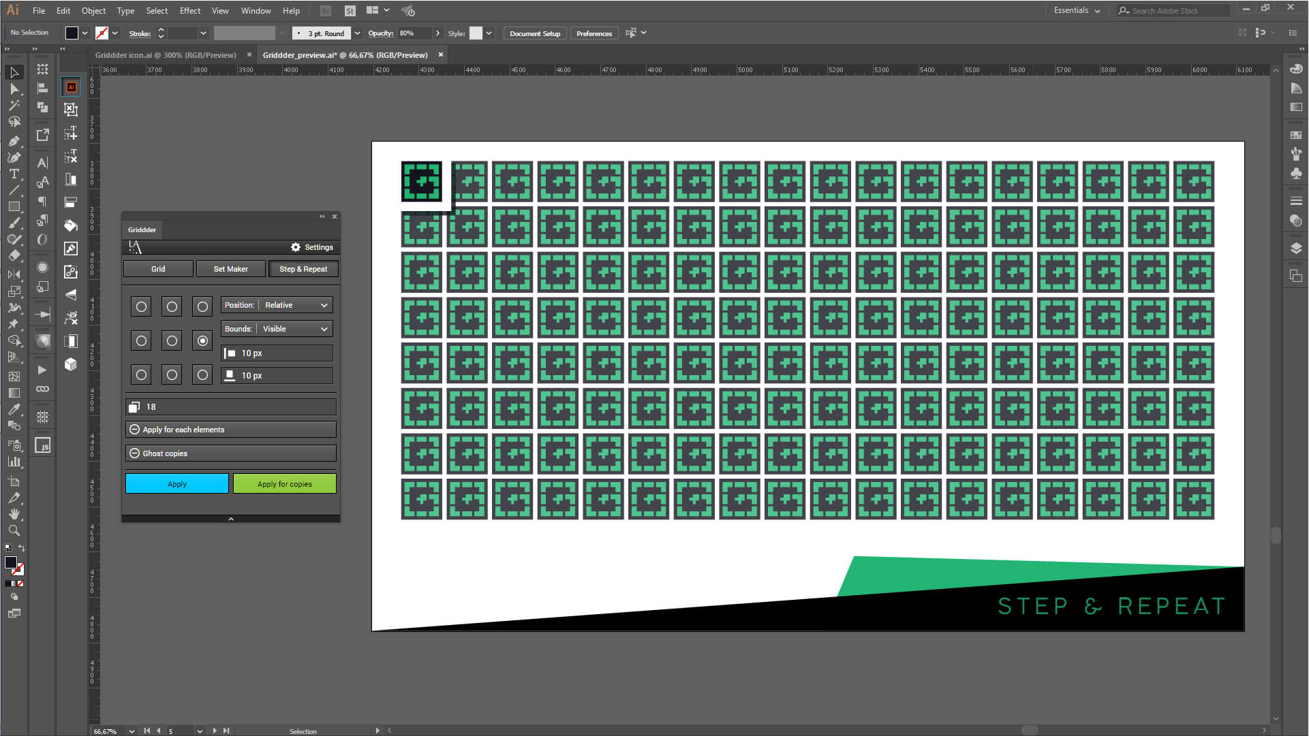Click the copies count field showing 18
The width and height of the screenshot is (1309, 736).
click(x=231, y=407)
